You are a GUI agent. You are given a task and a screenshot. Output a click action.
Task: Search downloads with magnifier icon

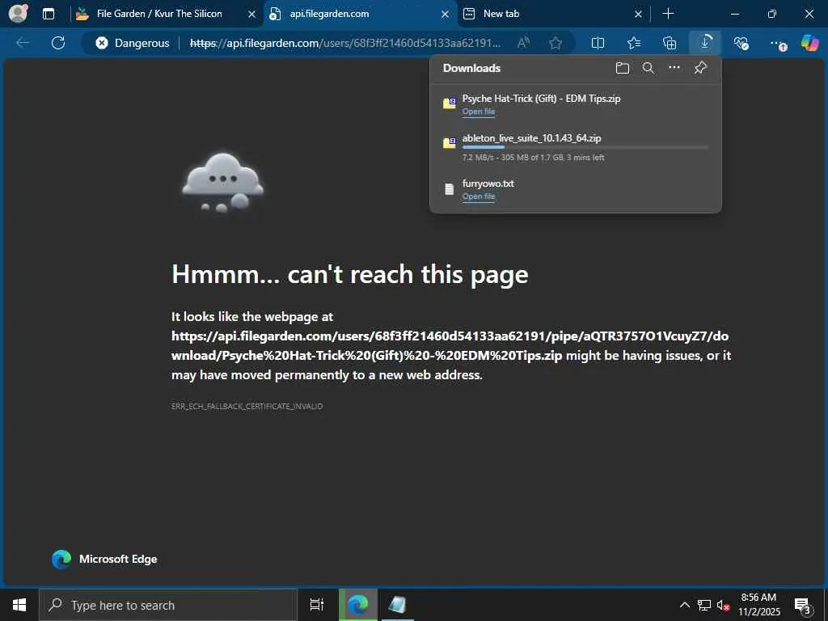click(x=648, y=68)
